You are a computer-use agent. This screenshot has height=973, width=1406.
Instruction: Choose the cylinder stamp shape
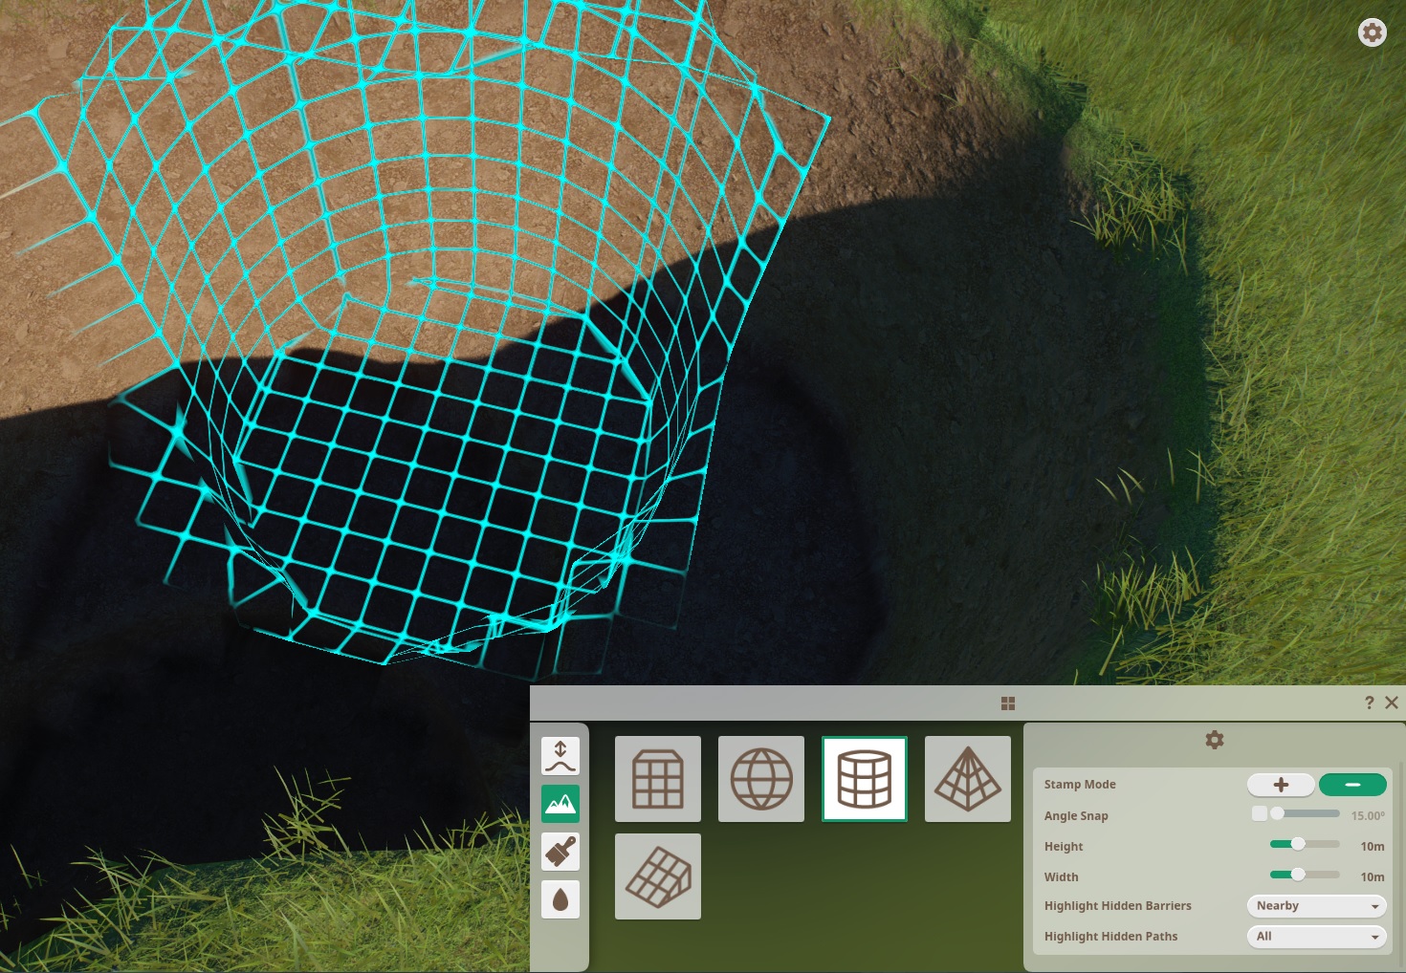(x=865, y=779)
